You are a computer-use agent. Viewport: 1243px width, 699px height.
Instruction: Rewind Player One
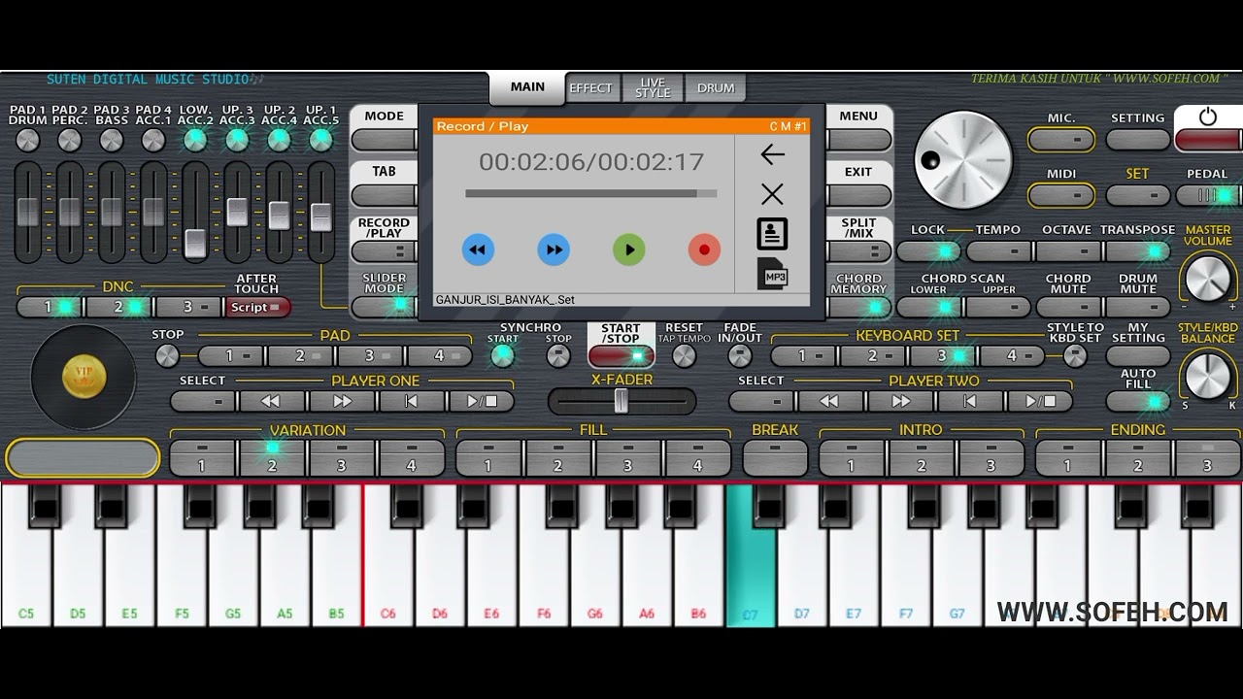click(271, 401)
